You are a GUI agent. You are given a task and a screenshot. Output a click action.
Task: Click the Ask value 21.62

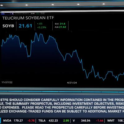63,27
